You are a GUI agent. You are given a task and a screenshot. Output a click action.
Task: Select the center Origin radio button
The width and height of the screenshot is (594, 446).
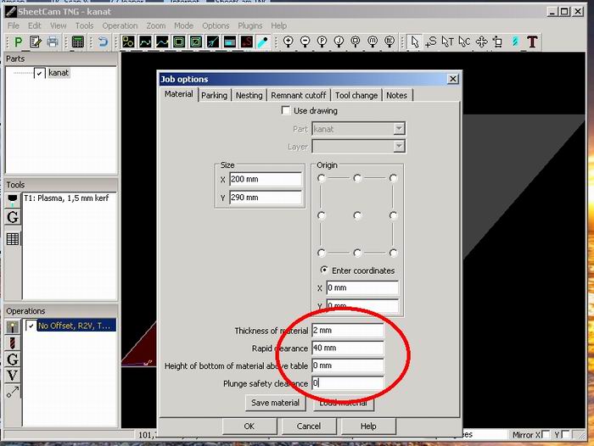click(357, 215)
